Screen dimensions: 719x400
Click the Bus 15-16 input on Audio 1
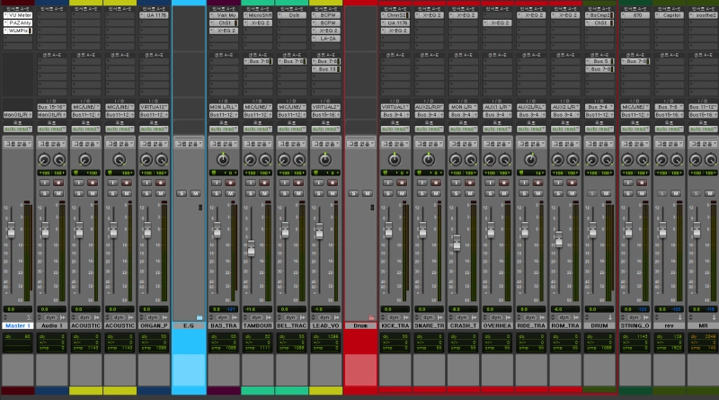pos(51,107)
